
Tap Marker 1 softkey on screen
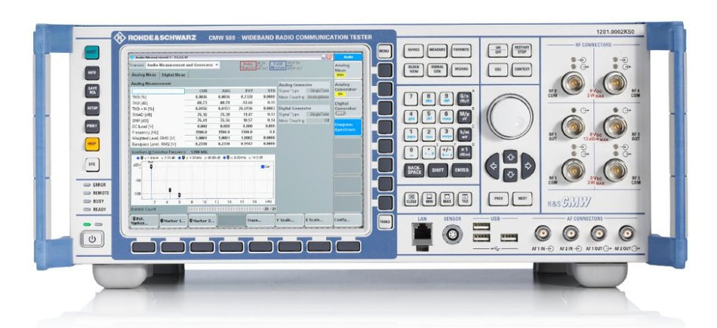(x=174, y=220)
